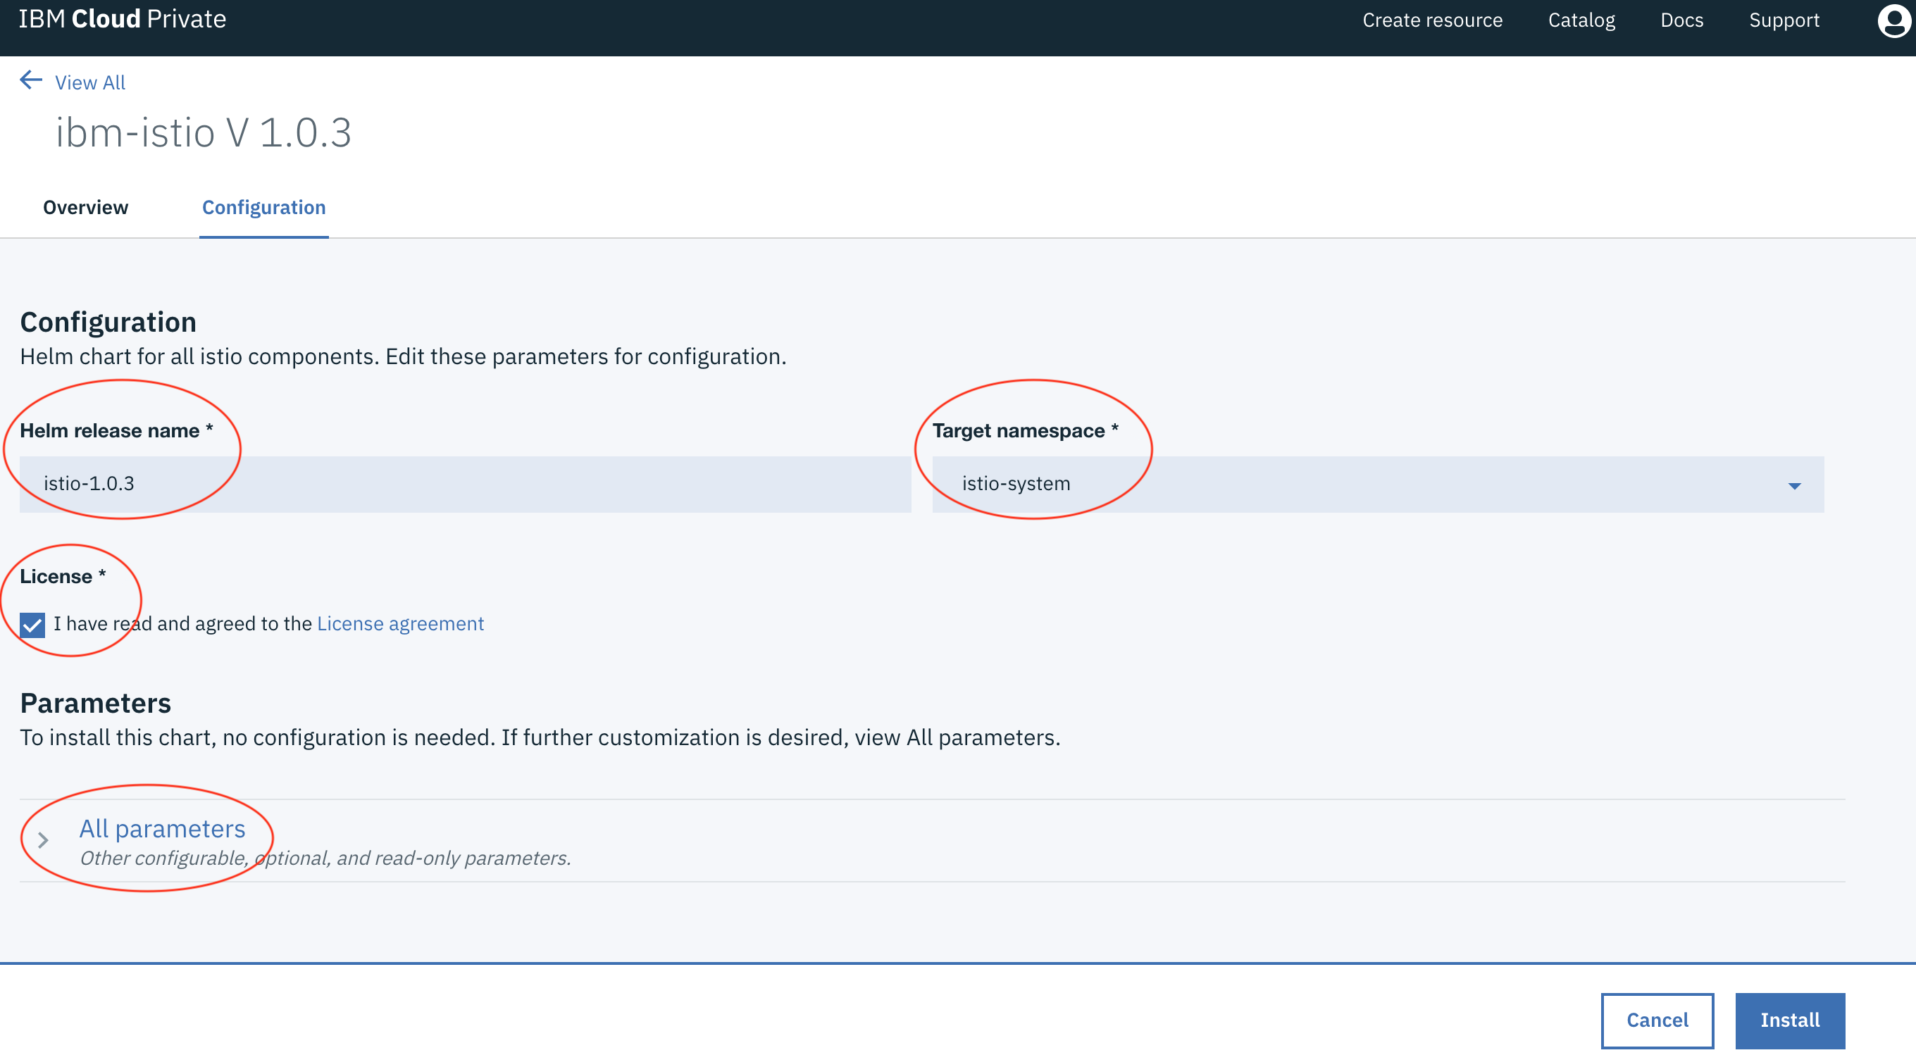Viewport: 1916px width, 1055px height.
Task: Click the All parameters heading
Action: coord(162,828)
